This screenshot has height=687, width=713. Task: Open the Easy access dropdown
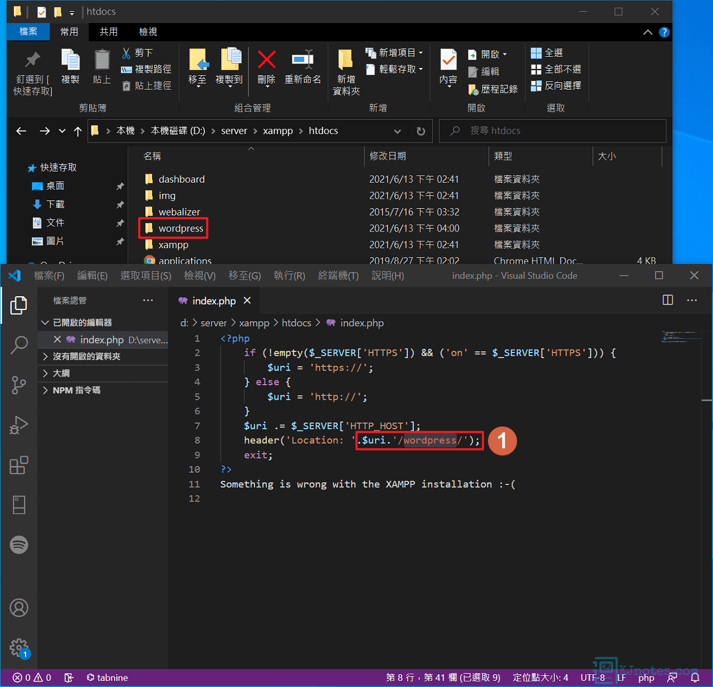(x=394, y=69)
